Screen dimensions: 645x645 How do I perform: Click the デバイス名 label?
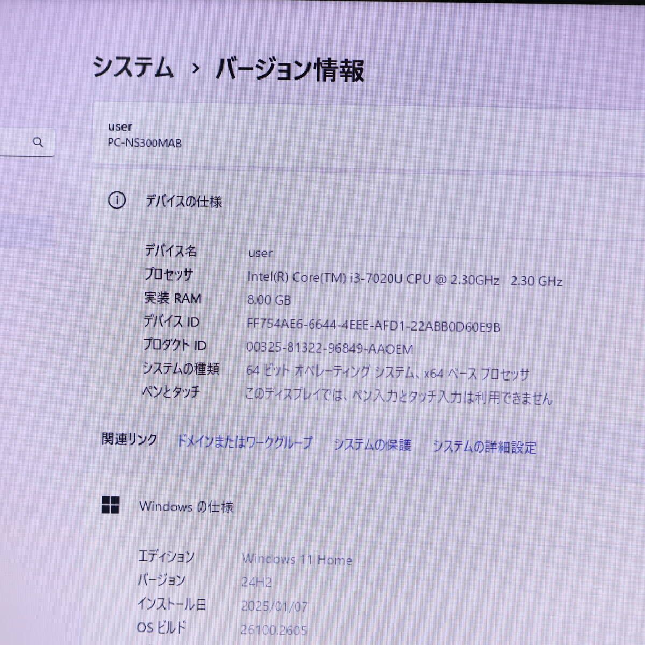pyautogui.click(x=170, y=251)
